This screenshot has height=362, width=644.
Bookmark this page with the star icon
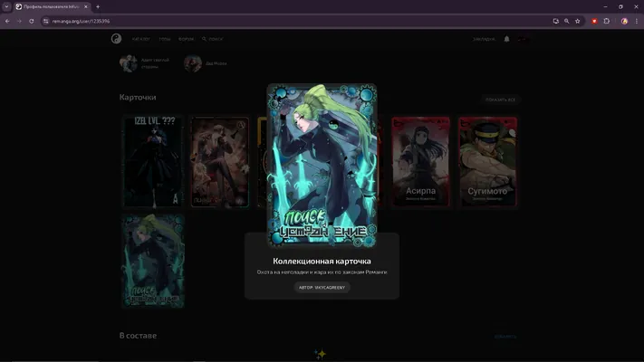click(x=578, y=21)
